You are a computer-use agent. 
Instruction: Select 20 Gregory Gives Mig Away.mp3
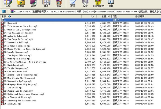click(x=21, y=85)
